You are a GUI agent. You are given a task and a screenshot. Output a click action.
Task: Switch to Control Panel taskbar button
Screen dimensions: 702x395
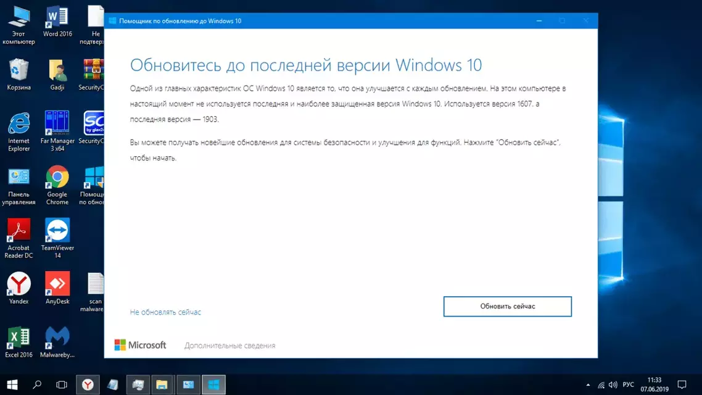188,385
